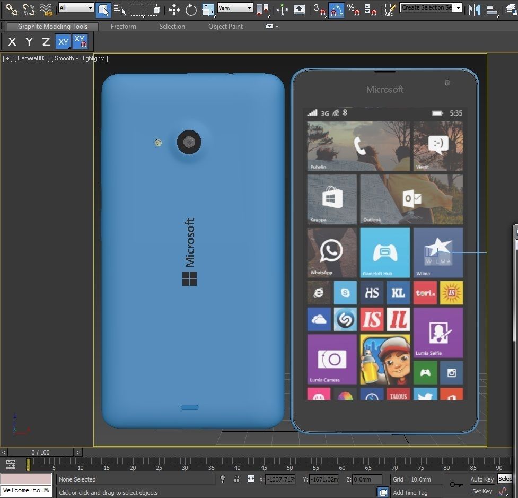Click the None Selected status text
The width and height of the screenshot is (518, 498).
click(77, 479)
